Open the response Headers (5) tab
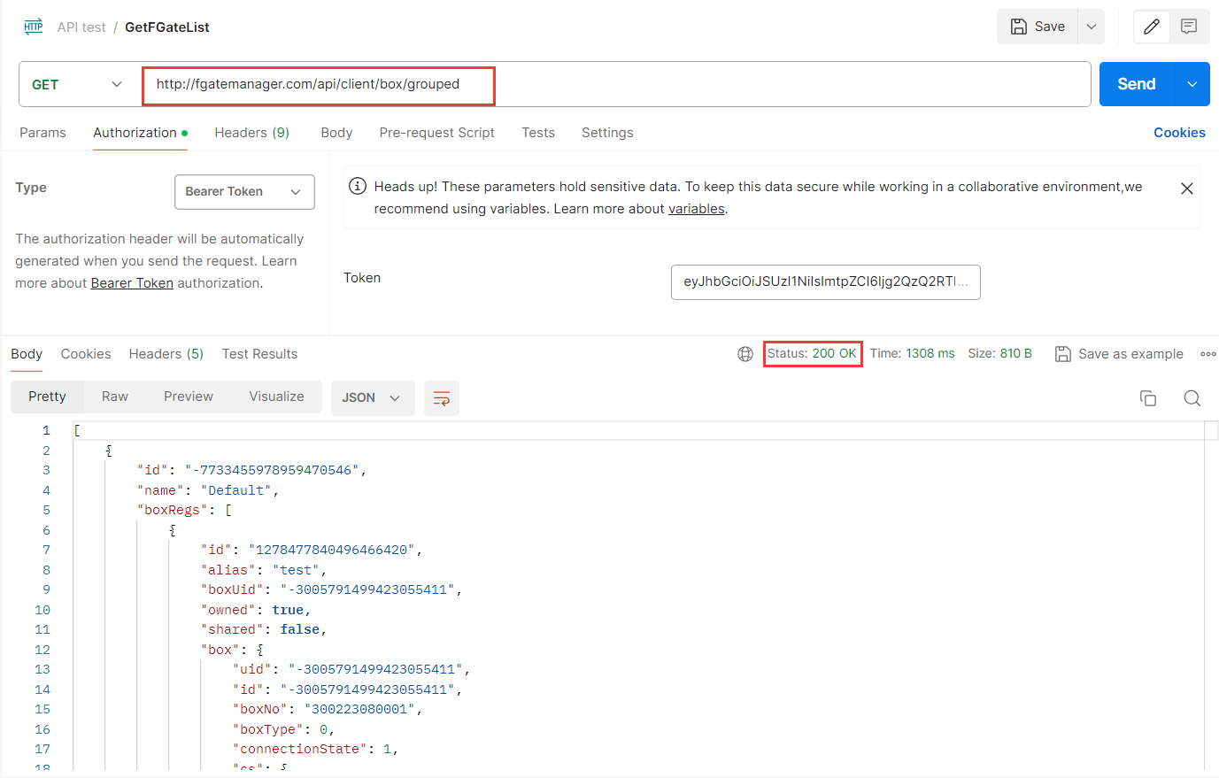 [166, 354]
